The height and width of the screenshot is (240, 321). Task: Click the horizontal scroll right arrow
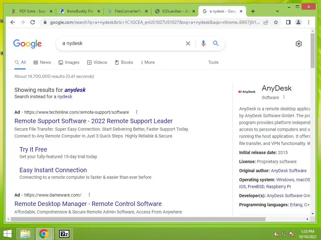(307, 219)
